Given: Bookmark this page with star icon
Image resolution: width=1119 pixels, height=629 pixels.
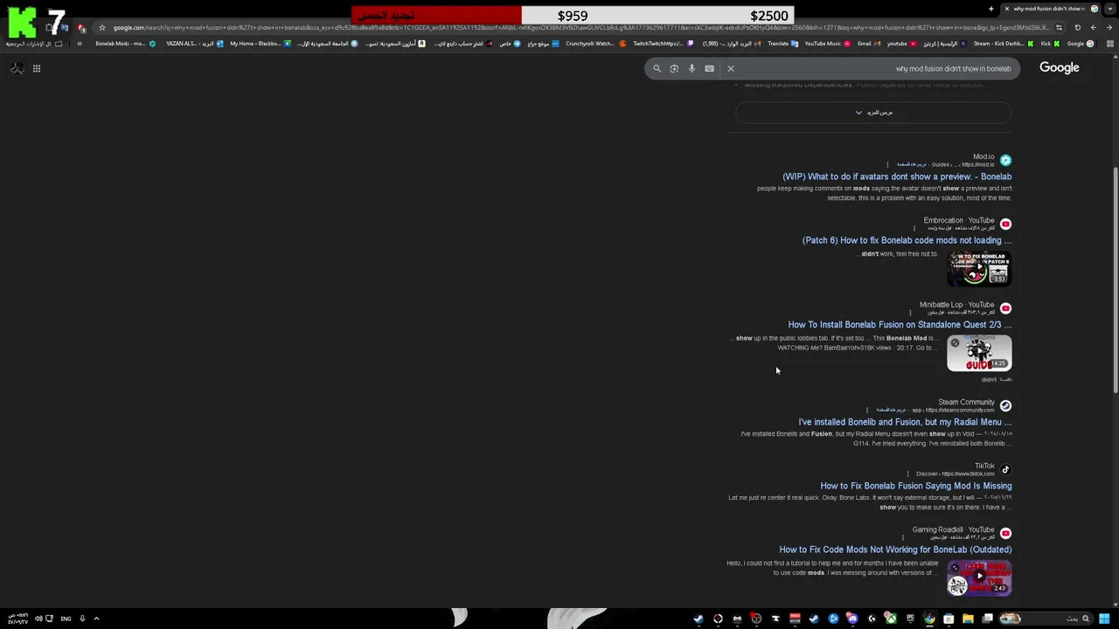Looking at the screenshot, I should point(102,27).
